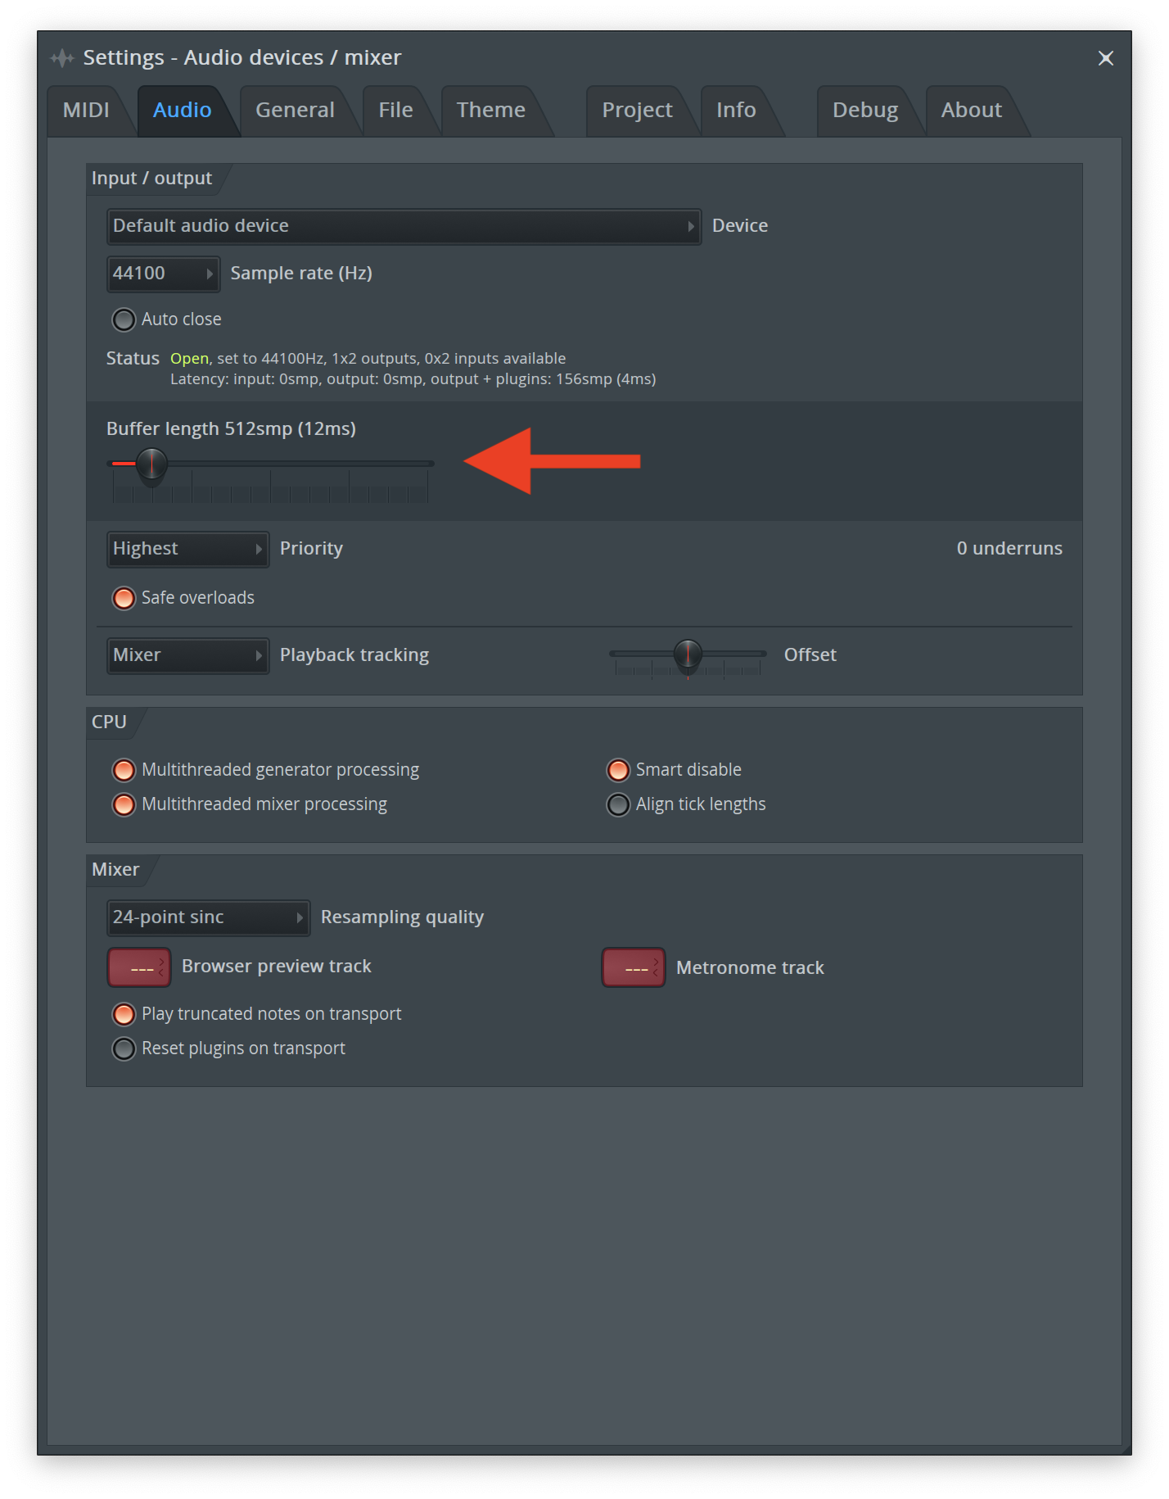1169x1499 pixels.
Task: Change the 24-point sinc resampling quality
Action: click(x=208, y=917)
